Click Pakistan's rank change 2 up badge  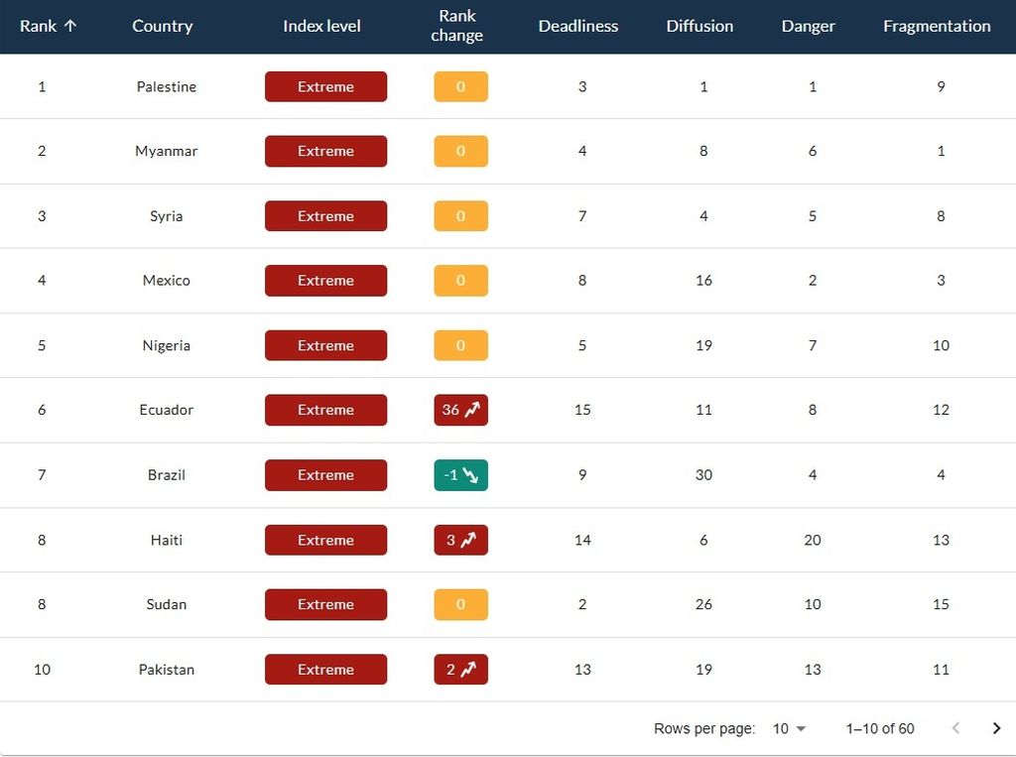460,670
